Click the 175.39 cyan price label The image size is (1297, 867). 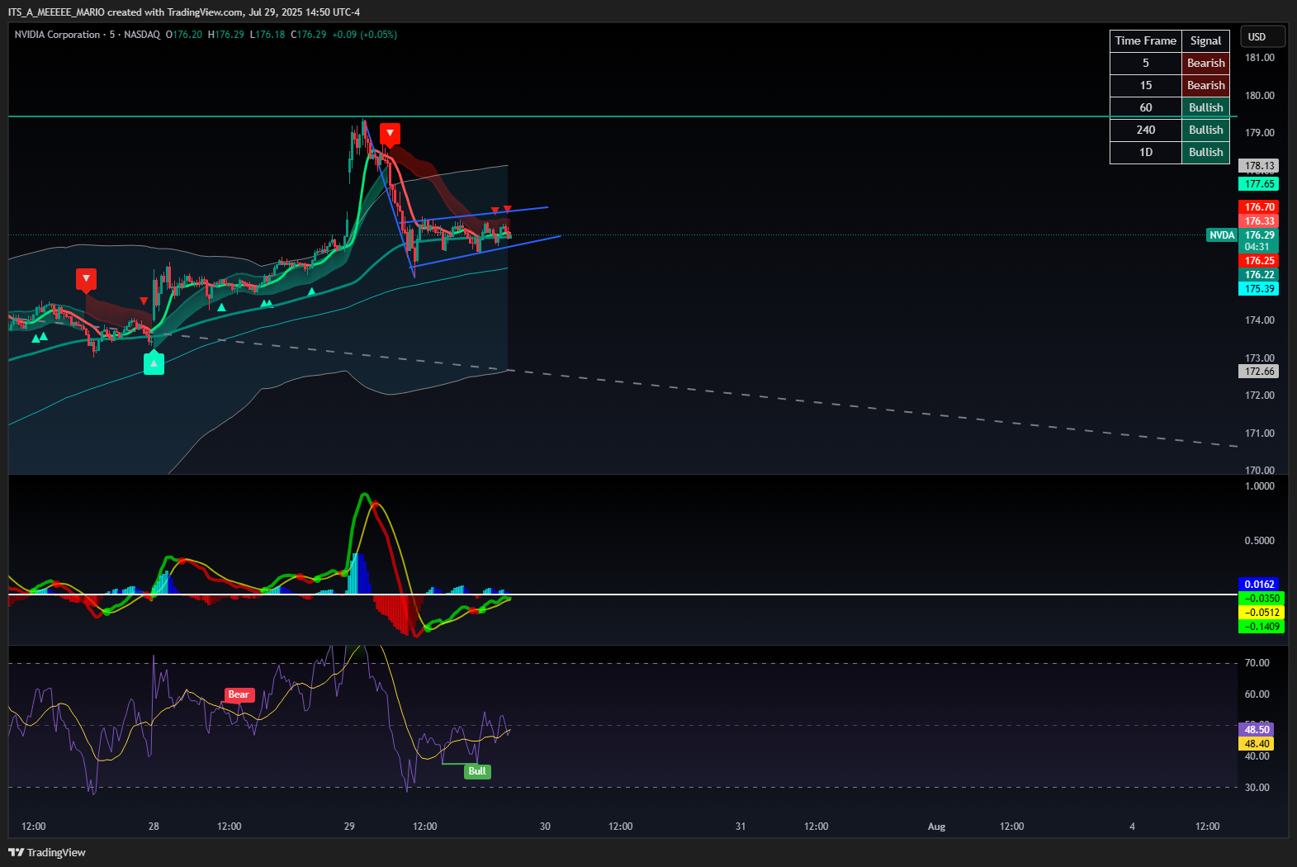pyautogui.click(x=1259, y=289)
